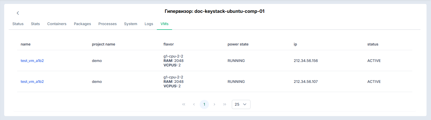Select the VMs tab
The image size is (431, 120).
(x=164, y=24)
